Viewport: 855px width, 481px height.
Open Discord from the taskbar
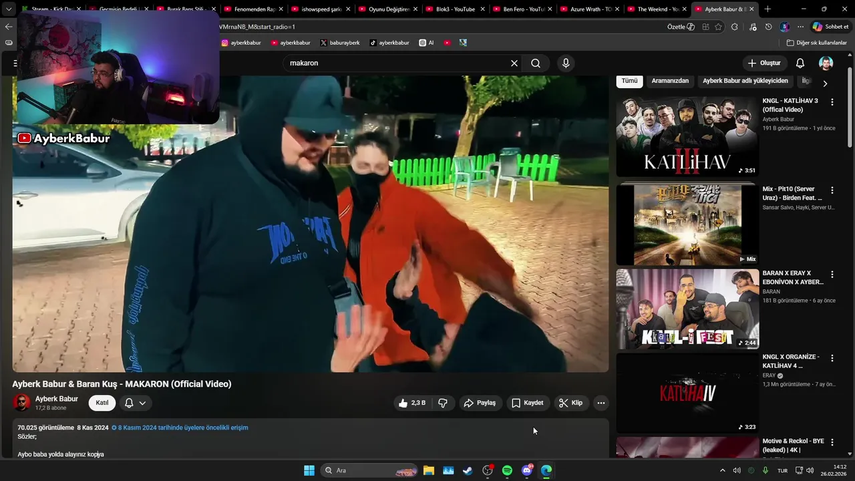coord(527,470)
